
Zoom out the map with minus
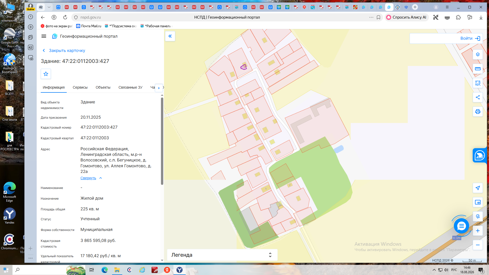(x=478, y=245)
